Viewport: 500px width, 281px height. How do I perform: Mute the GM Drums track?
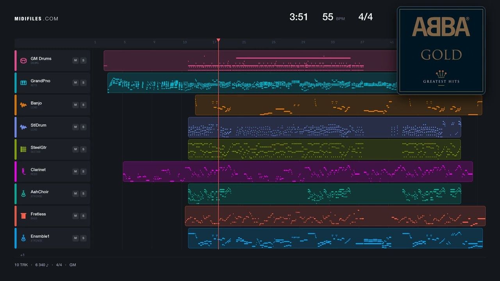tap(75, 60)
